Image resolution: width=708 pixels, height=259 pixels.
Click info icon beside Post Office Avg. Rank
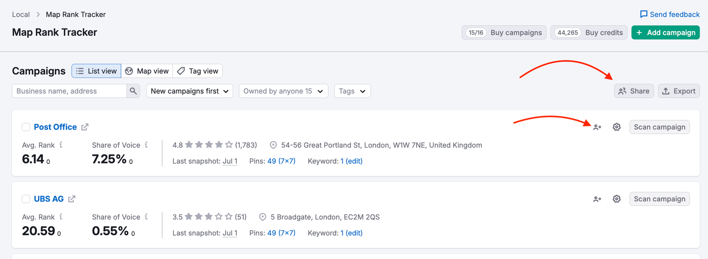click(x=61, y=145)
